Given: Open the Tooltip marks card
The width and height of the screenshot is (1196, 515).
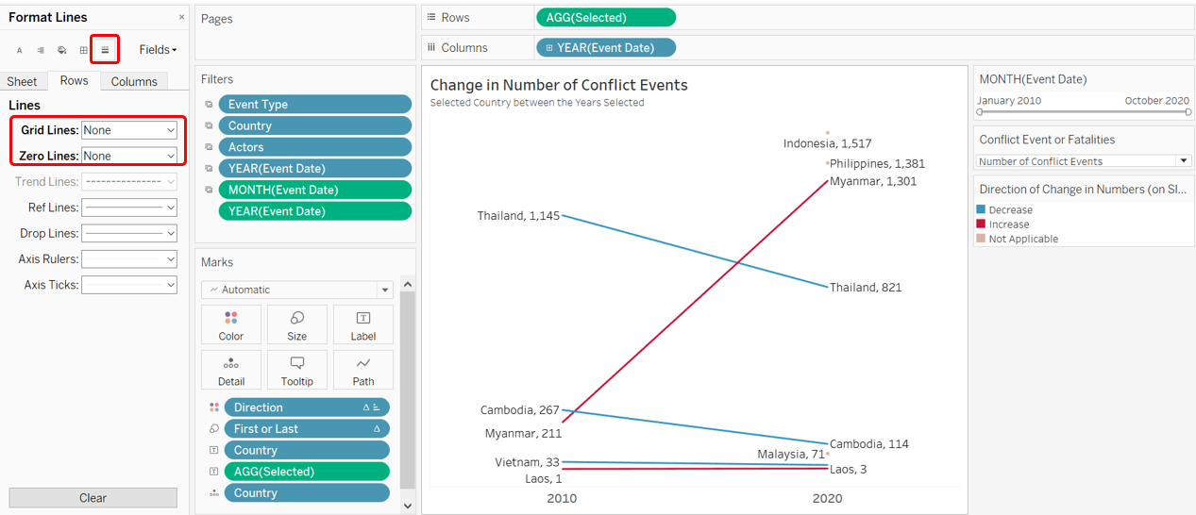Looking at the screenshot, I should tap(297, 370).
